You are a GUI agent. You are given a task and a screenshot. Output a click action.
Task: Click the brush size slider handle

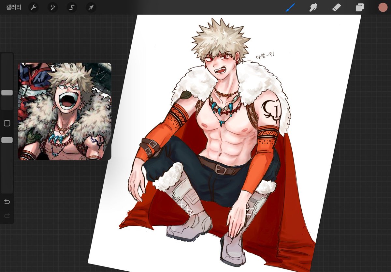point(7,93)
